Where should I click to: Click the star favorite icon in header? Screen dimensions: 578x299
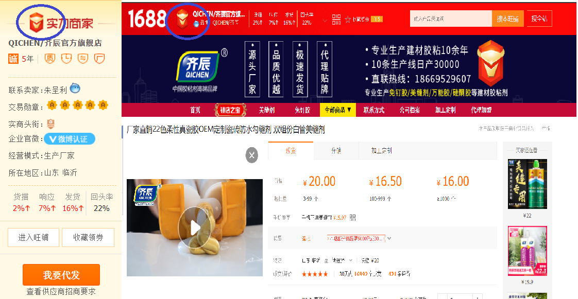pyautogui.click(x=347, y=20)
